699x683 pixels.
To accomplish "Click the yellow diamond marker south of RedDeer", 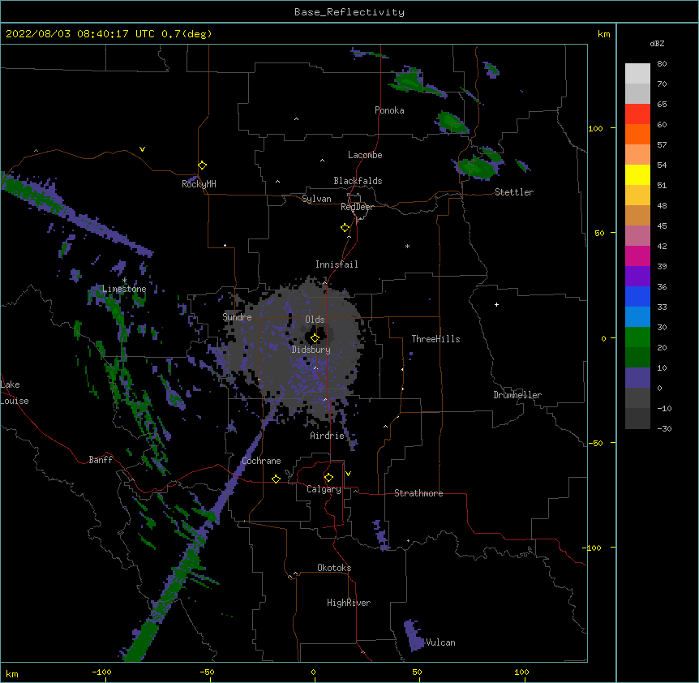I will [345, 228].
